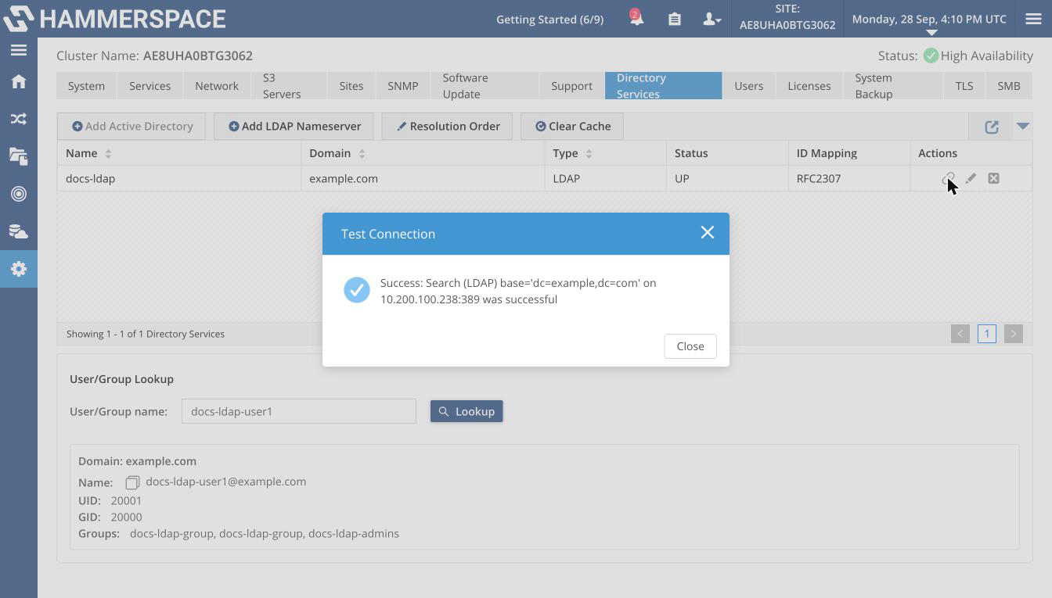
Task: Click the ID Mapping column header
Action: pos(849,153)
